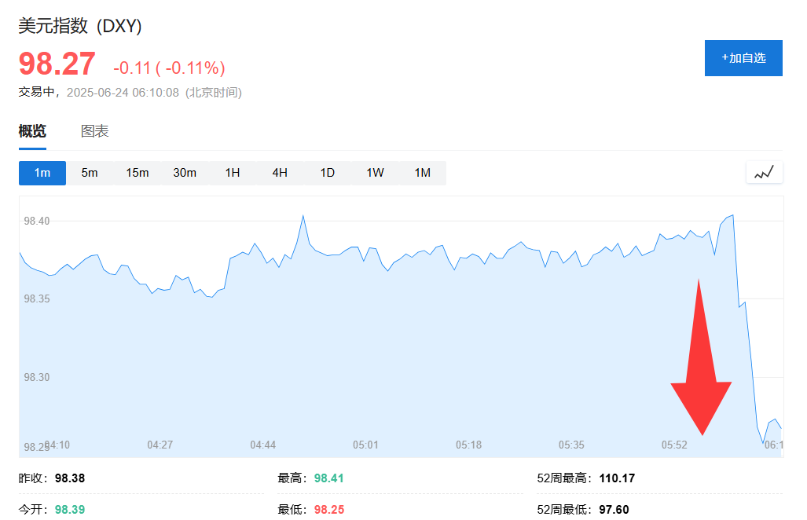The width and height of the screenshot is (807, 520).
Task: Click the 05:35 time axis label
Action: pos(571,445)
